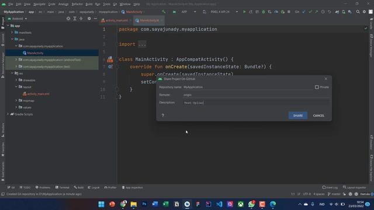Expand Gradle Scripts node
The image size is (374, 210).
pyautogui.click(x=8, y=114)
